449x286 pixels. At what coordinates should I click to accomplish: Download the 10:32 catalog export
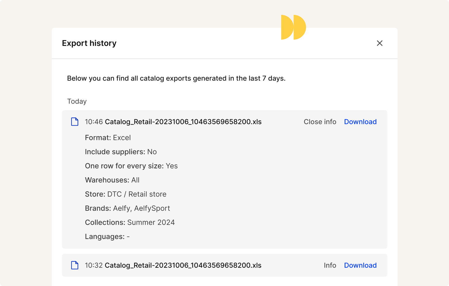360,265
